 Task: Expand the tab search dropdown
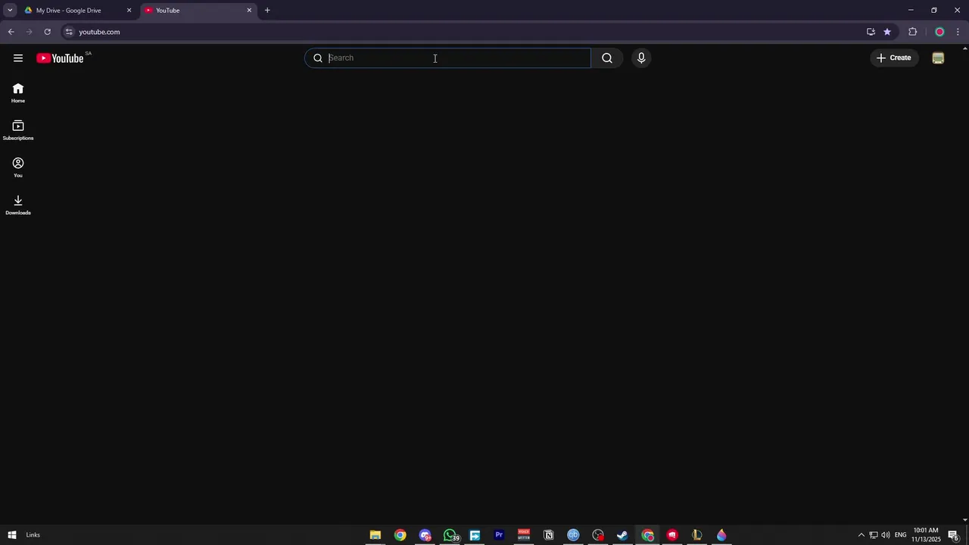10,11
